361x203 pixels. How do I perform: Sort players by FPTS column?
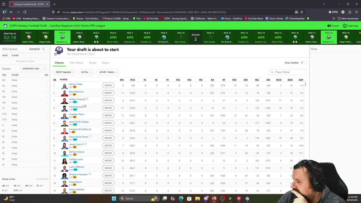click(x=133, y=80)
